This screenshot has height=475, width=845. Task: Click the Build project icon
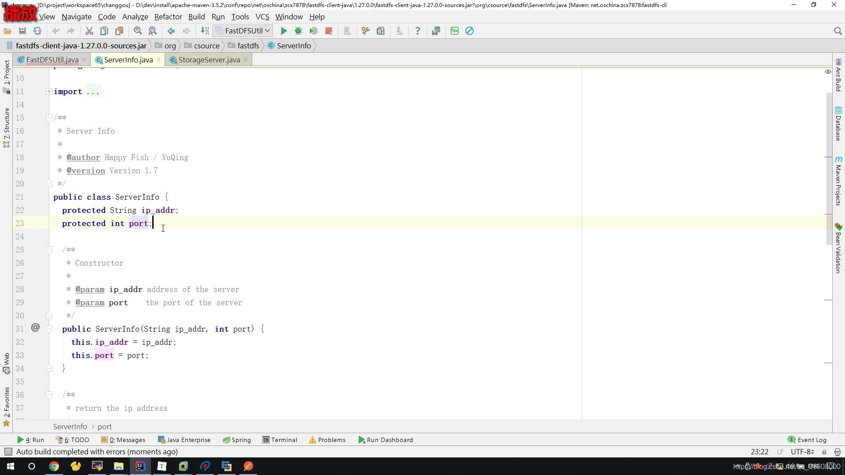pyautogui.click(x=205, y=31)
